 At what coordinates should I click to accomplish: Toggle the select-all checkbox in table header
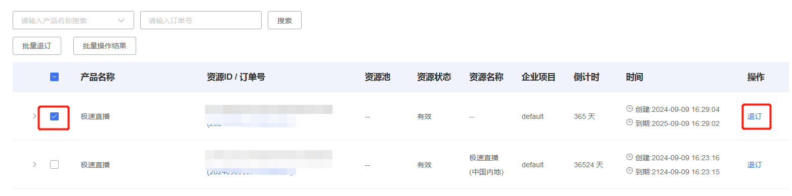[x=55, y=77]
